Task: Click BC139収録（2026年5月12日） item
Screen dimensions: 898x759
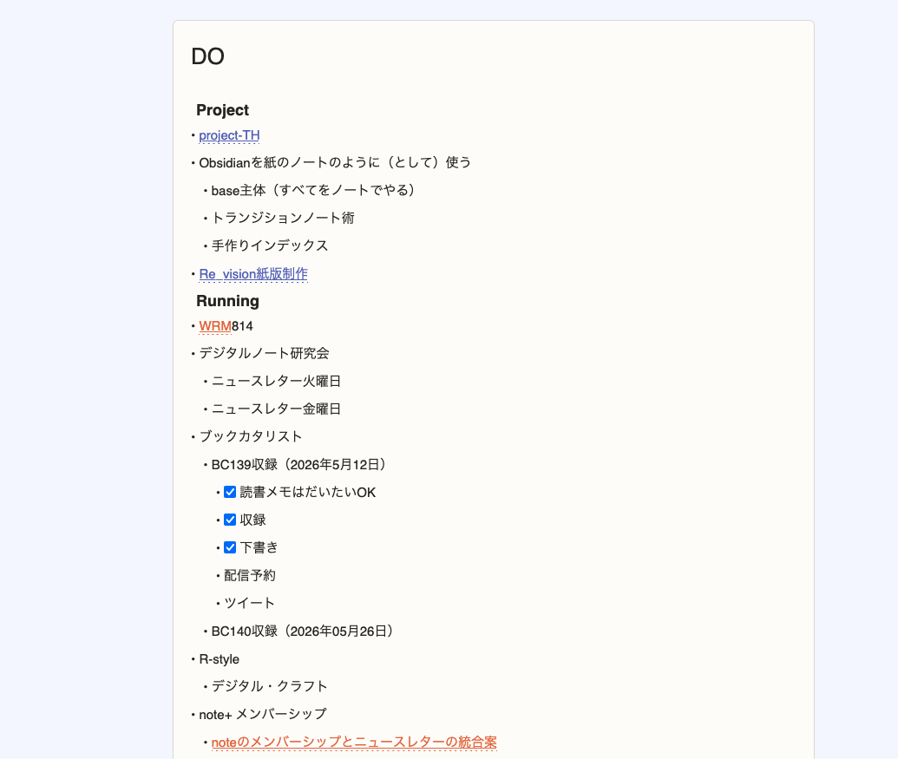Action: pyautogui.click(x=299, y=464)
